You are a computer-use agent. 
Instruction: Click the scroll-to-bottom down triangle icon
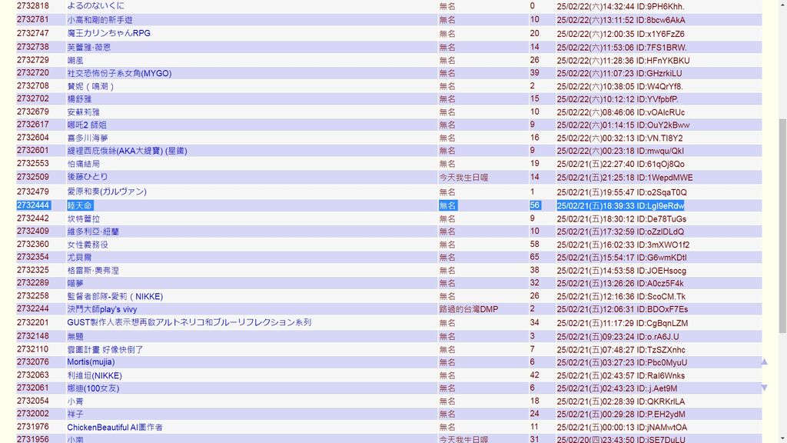(764, 388)
